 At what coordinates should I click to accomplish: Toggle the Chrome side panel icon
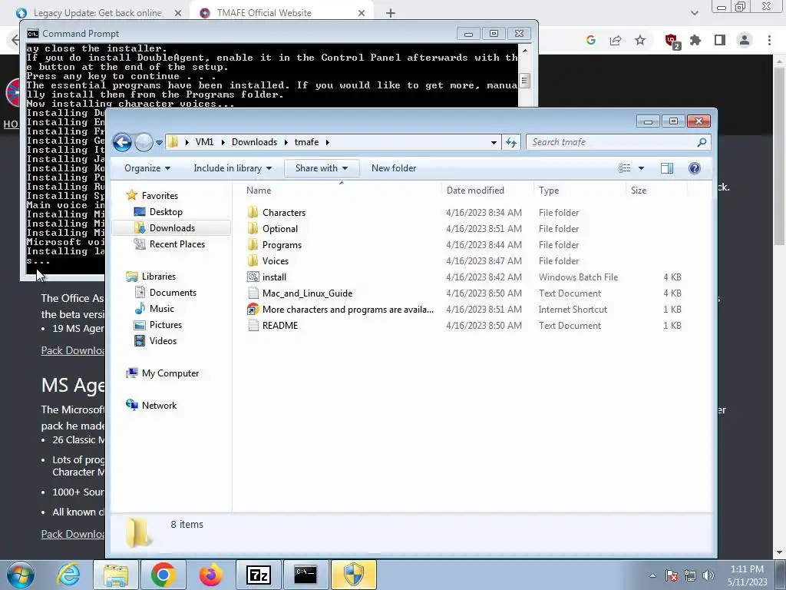tap(720, 40)
